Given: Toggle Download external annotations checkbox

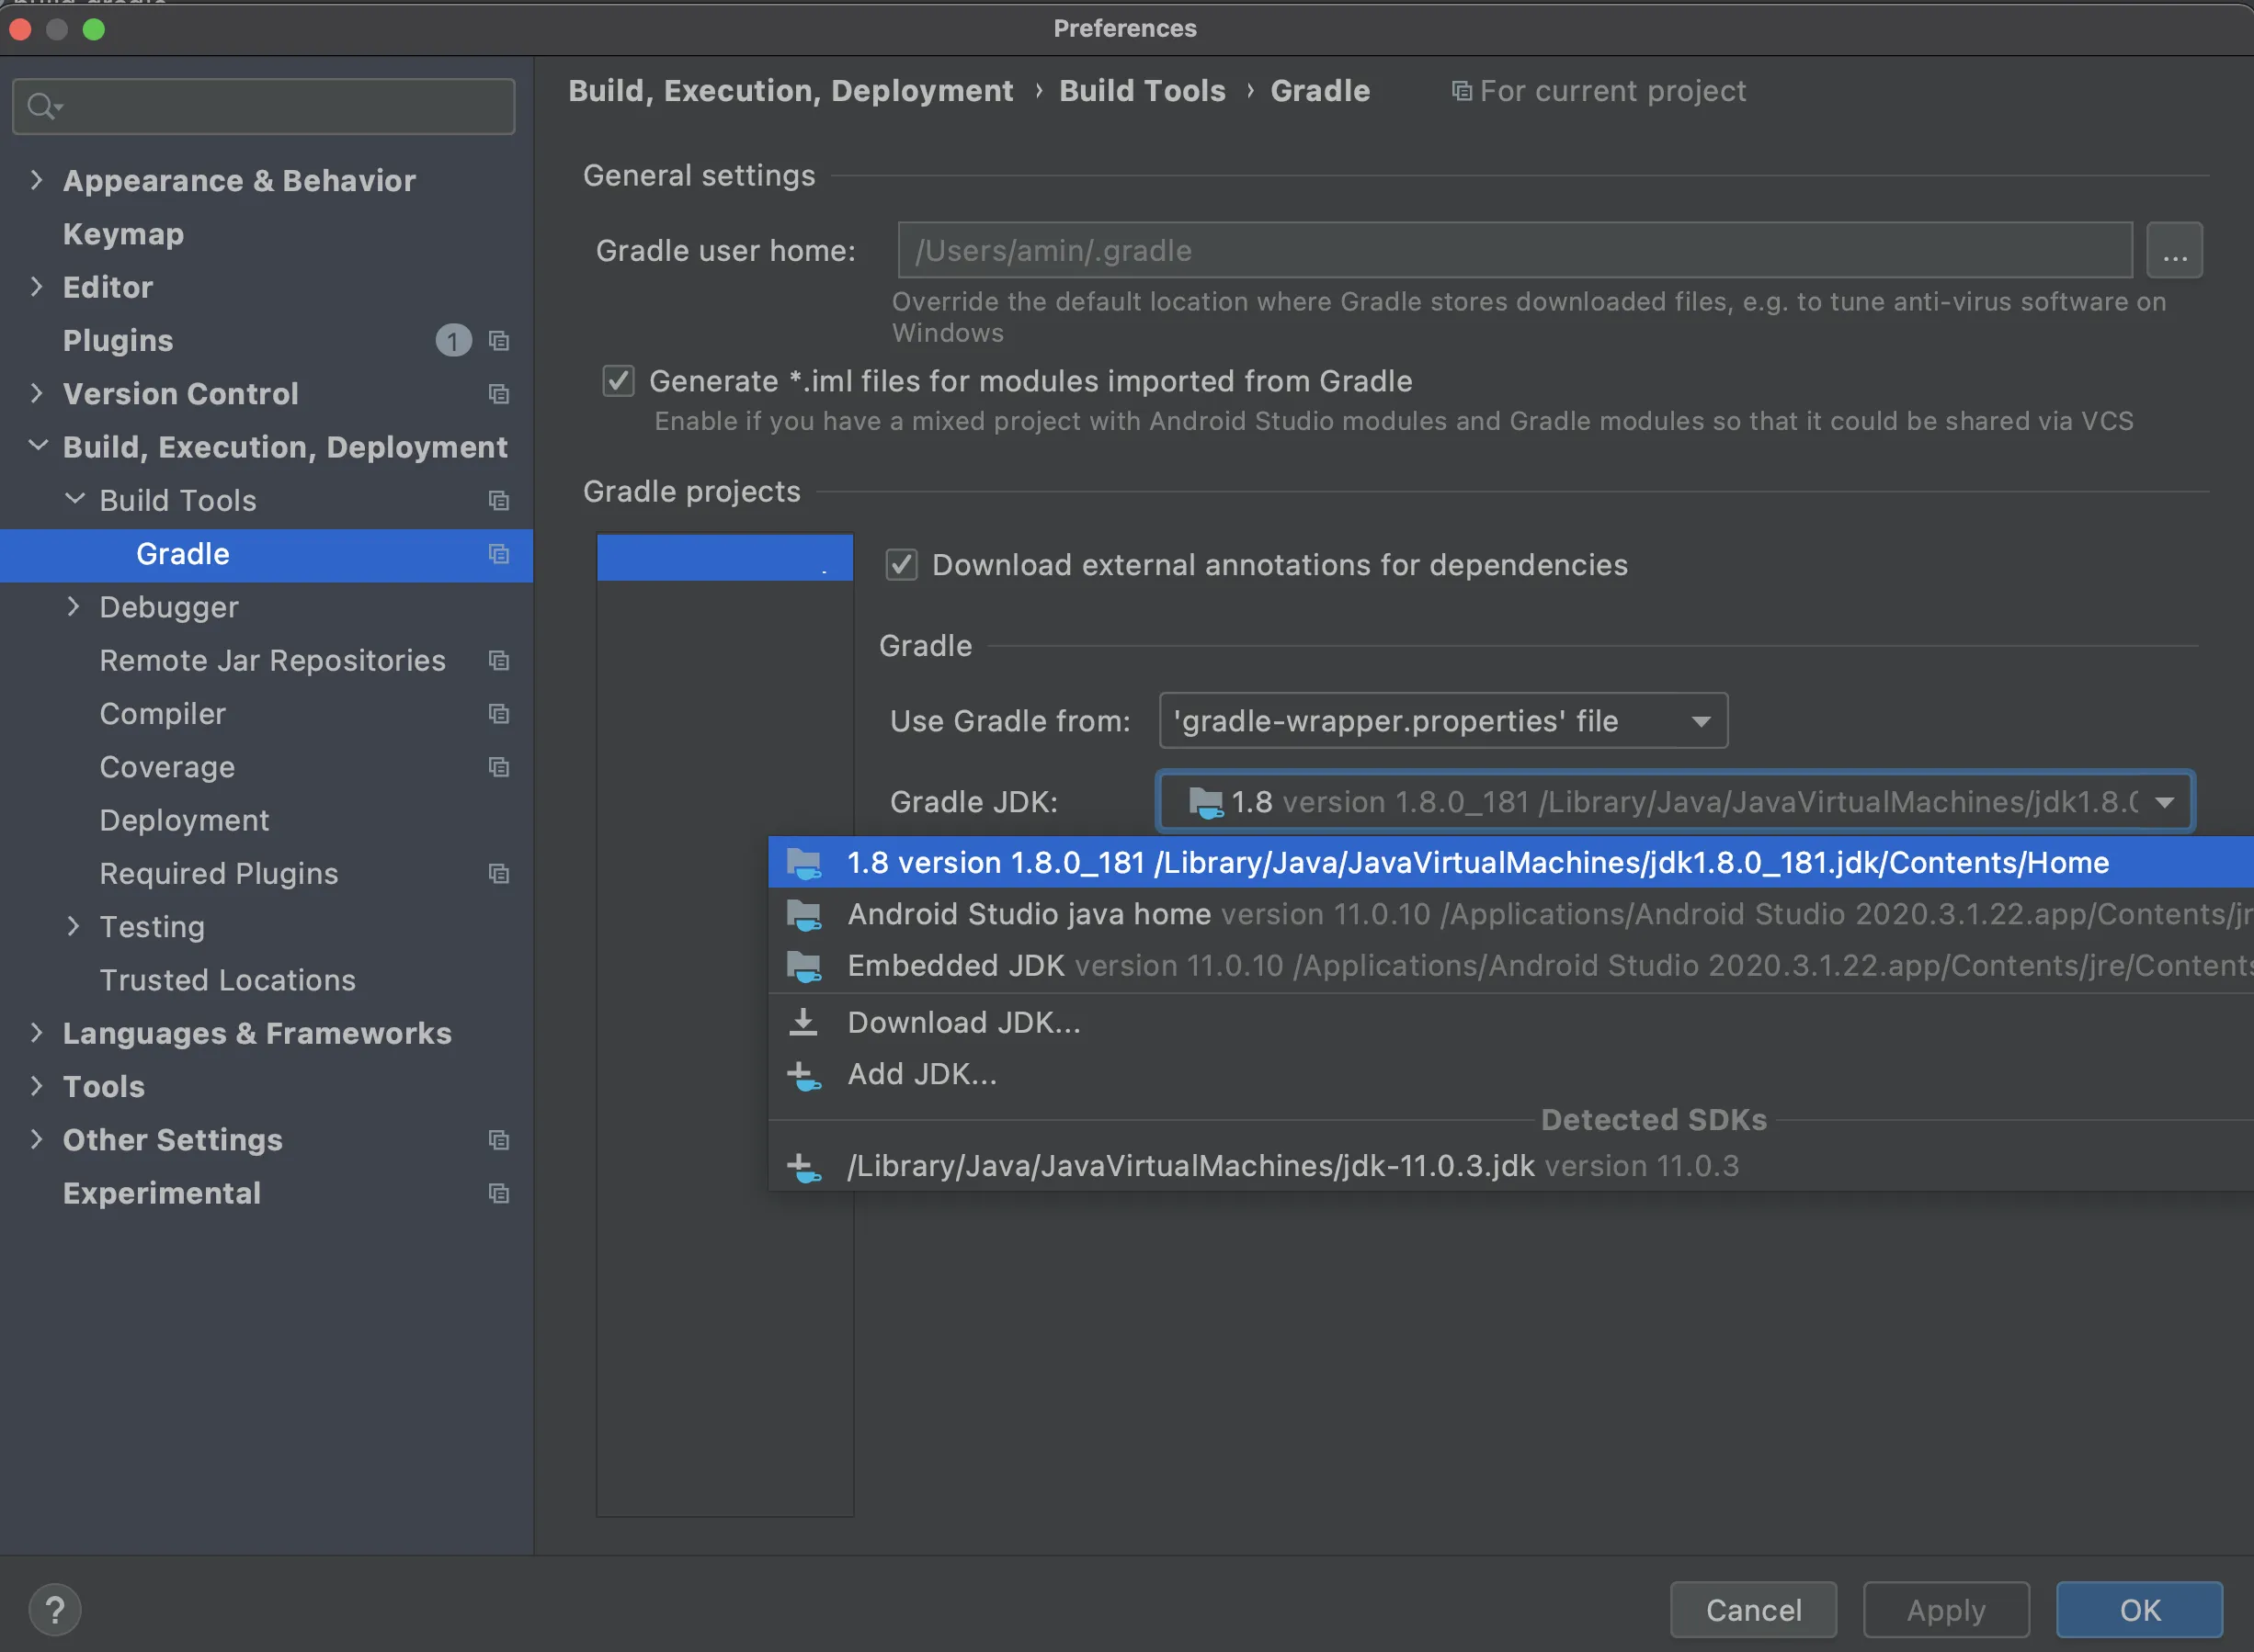Looking at the screenshot, I should [x=903, y=563].
